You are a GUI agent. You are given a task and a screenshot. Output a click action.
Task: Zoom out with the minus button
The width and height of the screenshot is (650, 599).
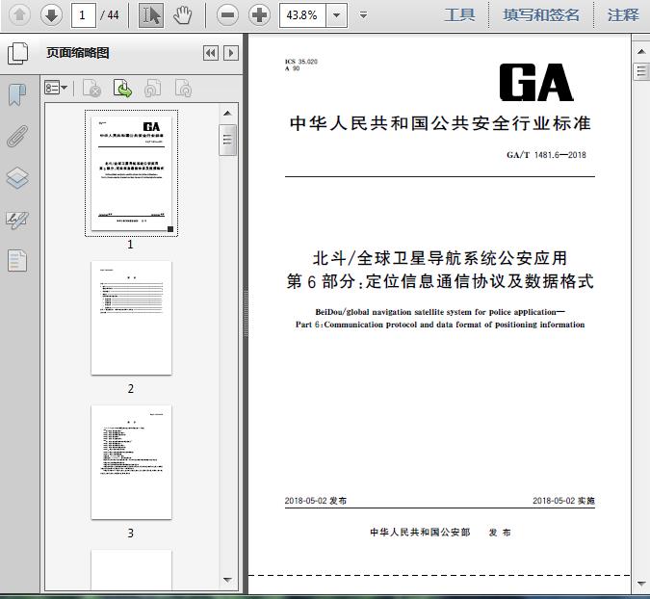[x=227, y=15]
